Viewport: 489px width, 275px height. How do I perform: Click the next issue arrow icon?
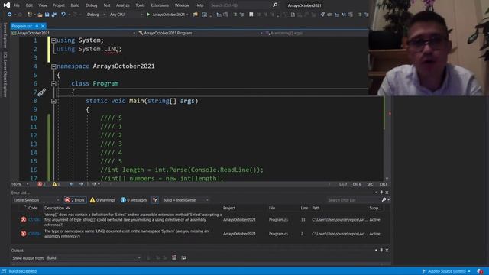coord(81,184)
